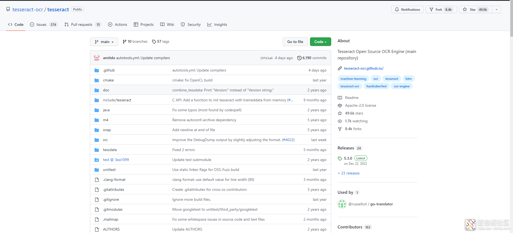Click the amitdo avatar in commit header

click(x=97, y=58)
